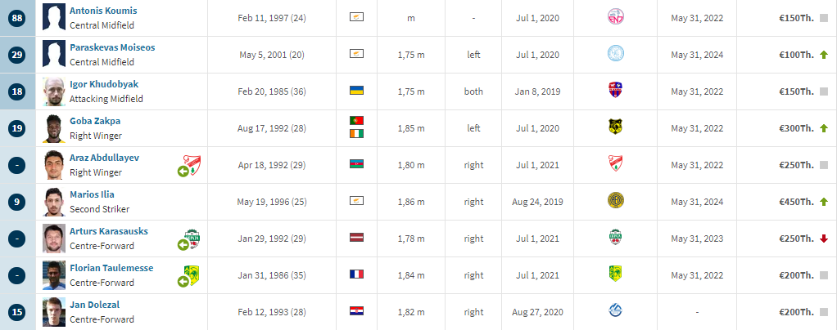Click the number 88 shirt badge

point(17,18)
